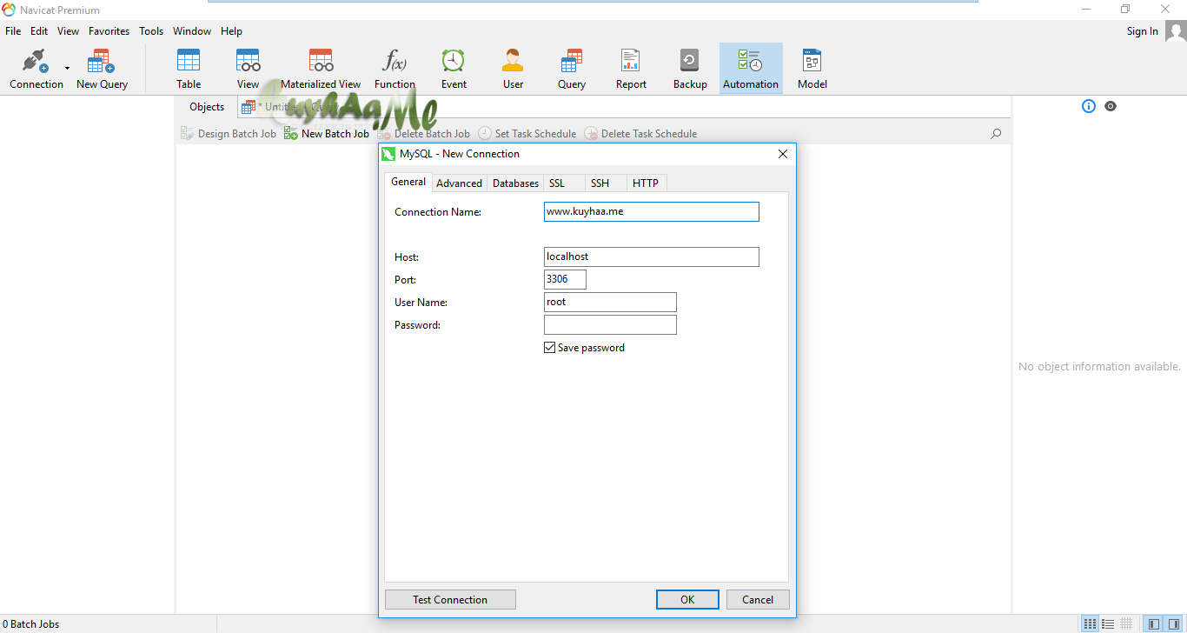Create a New Query from toolbar
1187x633 pixels.
(x=102, y=69)
